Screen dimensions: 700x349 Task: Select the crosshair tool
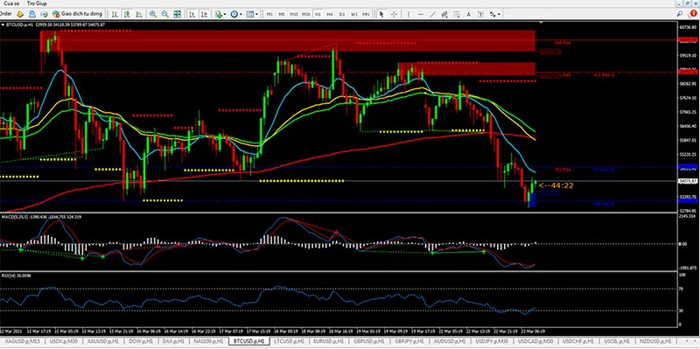(394, 14)
